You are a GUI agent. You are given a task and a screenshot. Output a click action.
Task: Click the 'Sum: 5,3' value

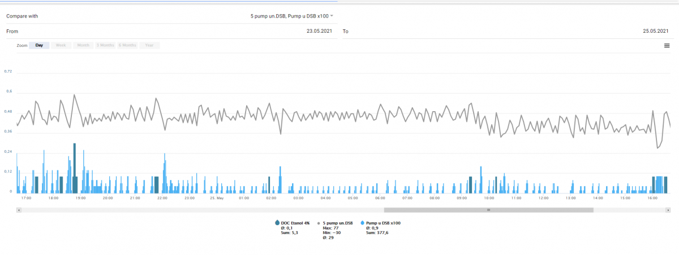pyautogui.click(x=290, y=232)
